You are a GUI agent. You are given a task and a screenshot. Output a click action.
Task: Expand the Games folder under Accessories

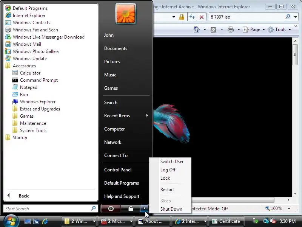pos(23,116)
